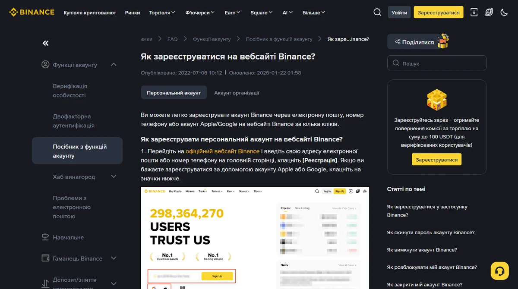Screen dimensions: 518x289
Task: Focus the Пошук search field
Action: click(x=436, y=63)
